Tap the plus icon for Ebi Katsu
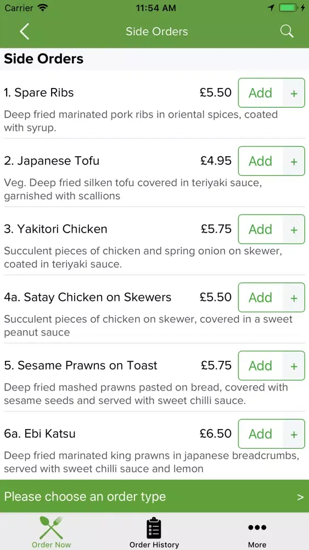The height and width of the screenshot is (550, 309). pos(294,434)
